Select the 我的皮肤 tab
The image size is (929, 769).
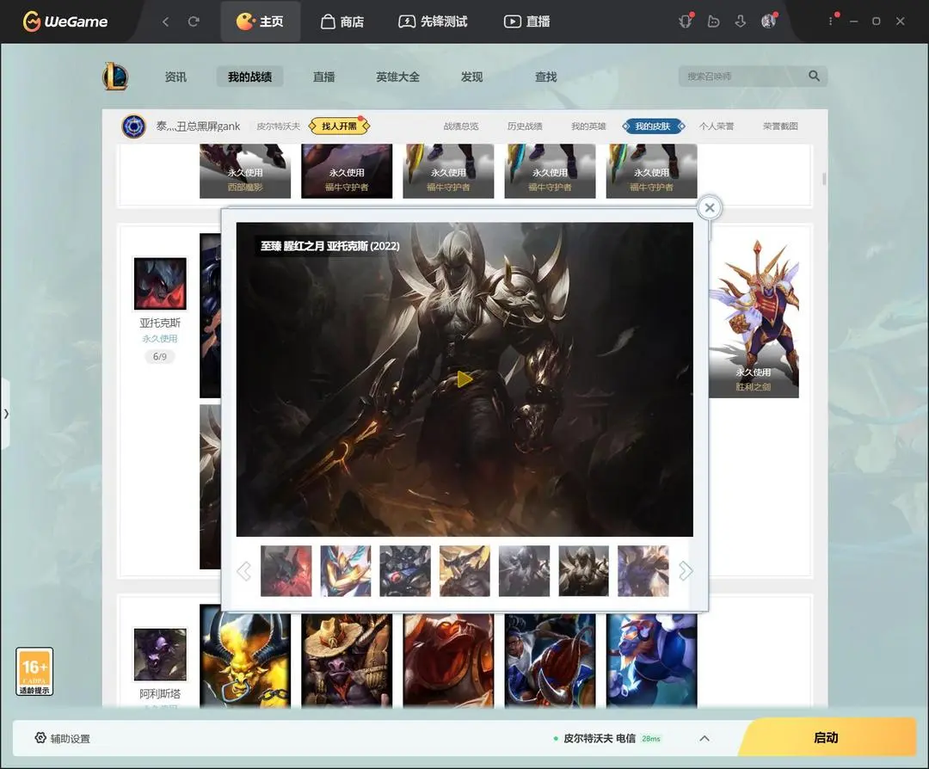pyautogui.click(x=653, y=126)
